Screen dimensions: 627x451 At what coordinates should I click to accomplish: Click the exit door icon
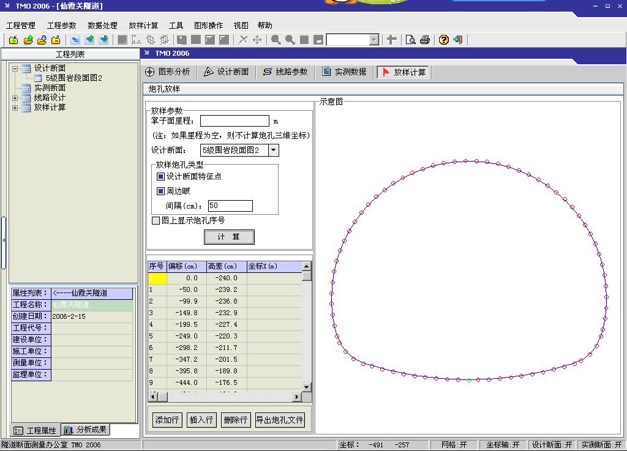click(457, 40)
